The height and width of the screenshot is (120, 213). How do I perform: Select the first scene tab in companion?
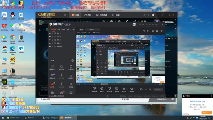54,30
